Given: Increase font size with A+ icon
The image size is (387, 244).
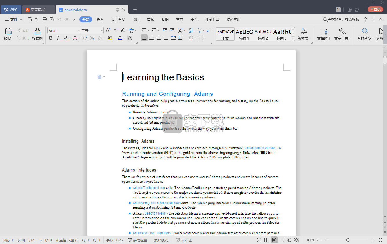Looking at the screenshot, I should [x=108, y=30].
